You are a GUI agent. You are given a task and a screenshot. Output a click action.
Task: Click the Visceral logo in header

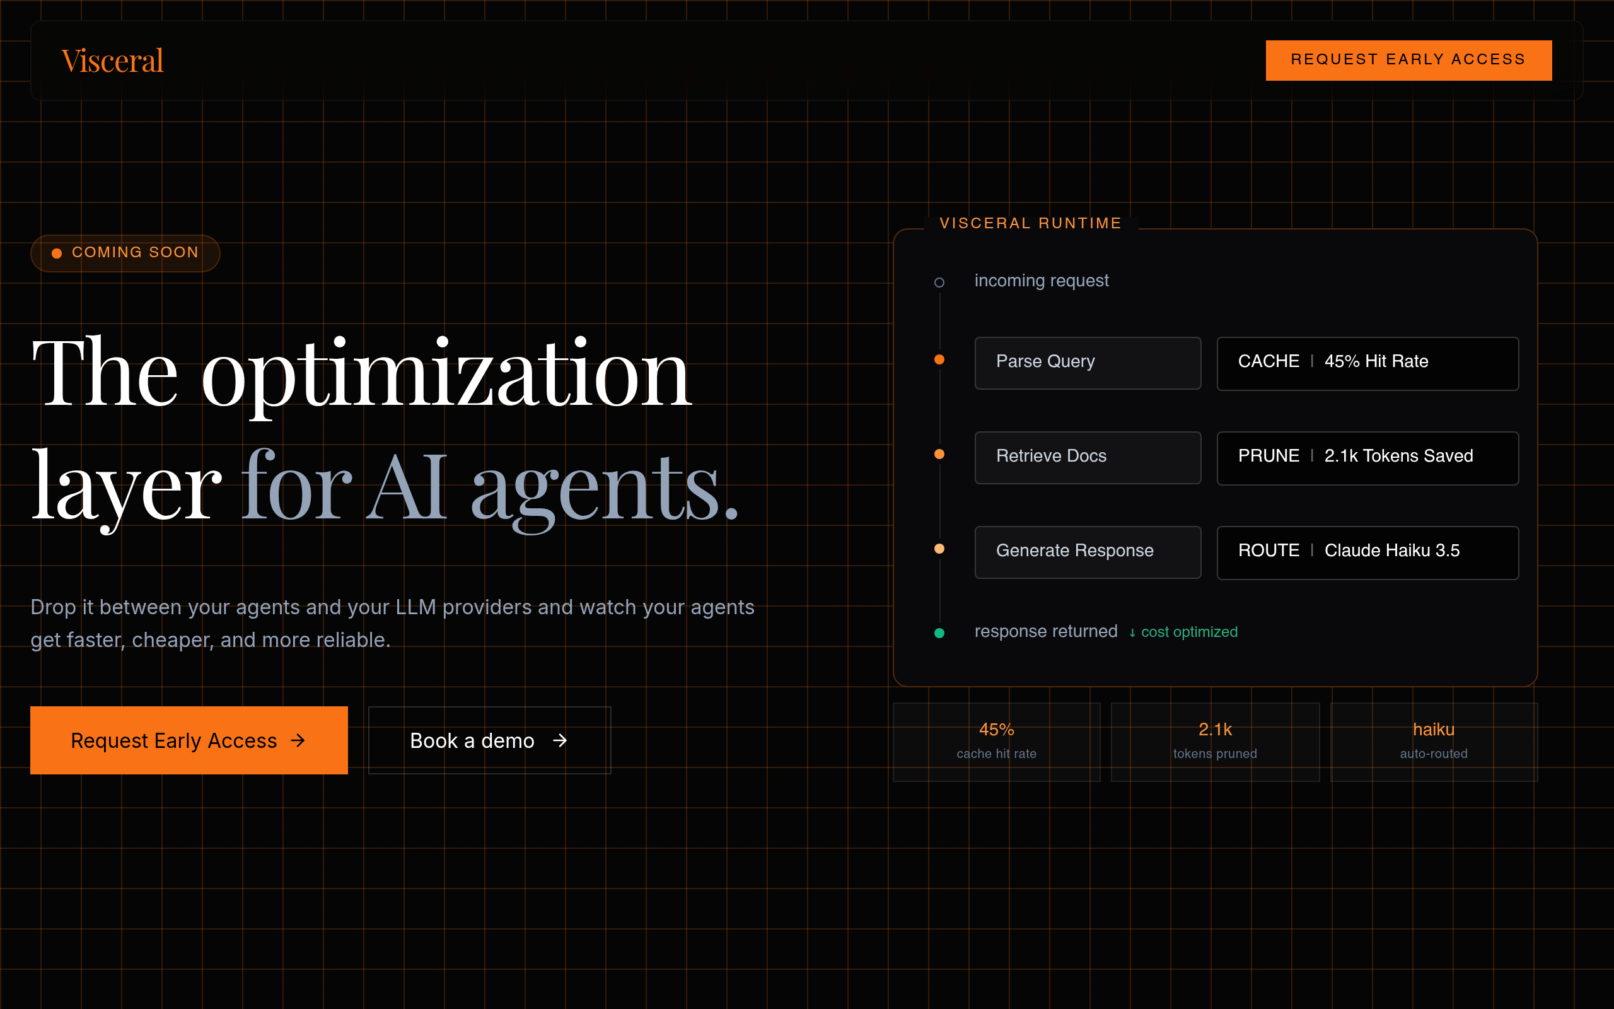(112, 61)
